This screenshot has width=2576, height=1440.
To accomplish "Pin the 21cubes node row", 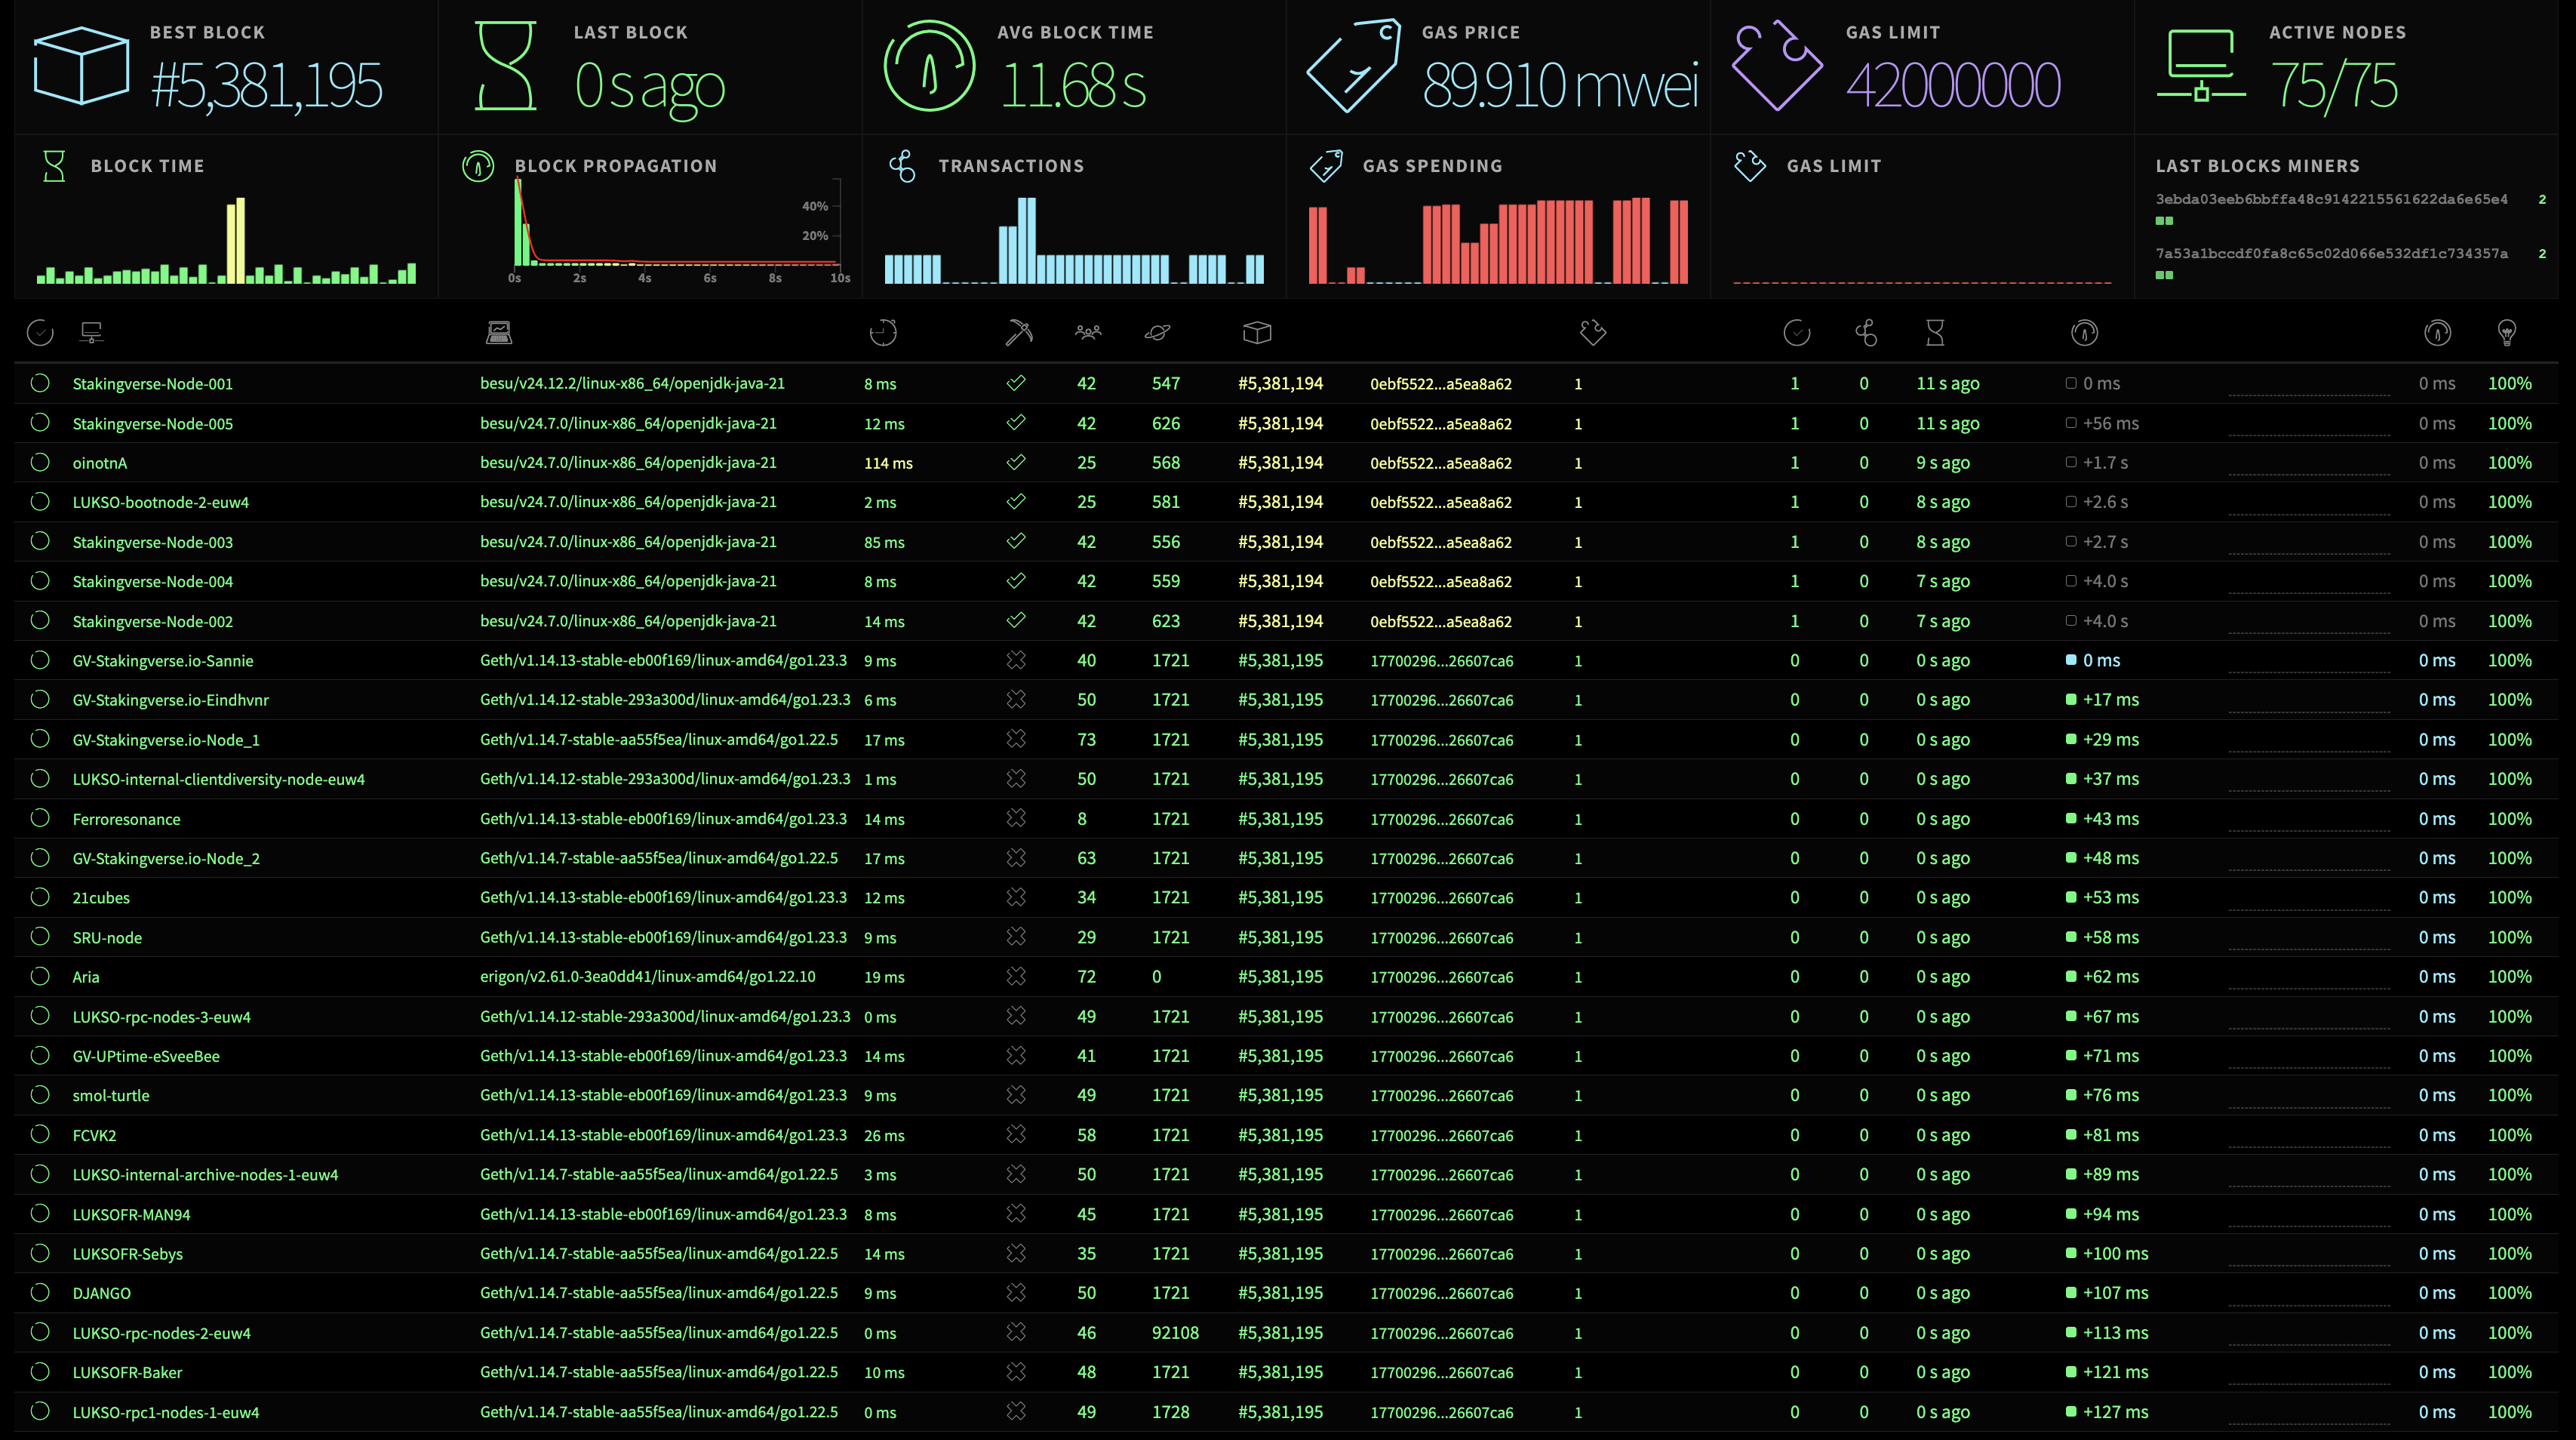I will coord(40,897).
